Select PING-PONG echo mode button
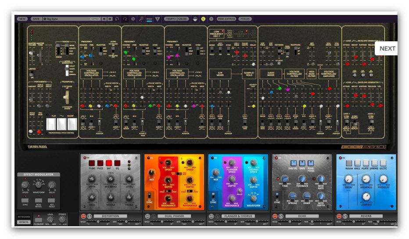 pos(311,163)
